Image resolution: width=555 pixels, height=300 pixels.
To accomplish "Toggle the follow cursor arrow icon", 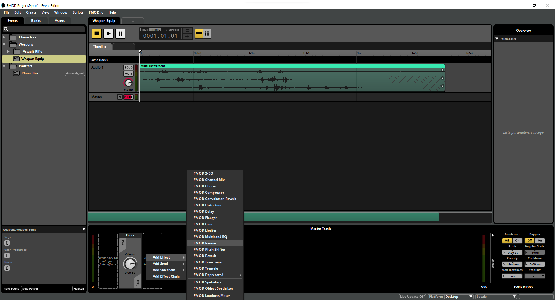I will pos(187,36).
